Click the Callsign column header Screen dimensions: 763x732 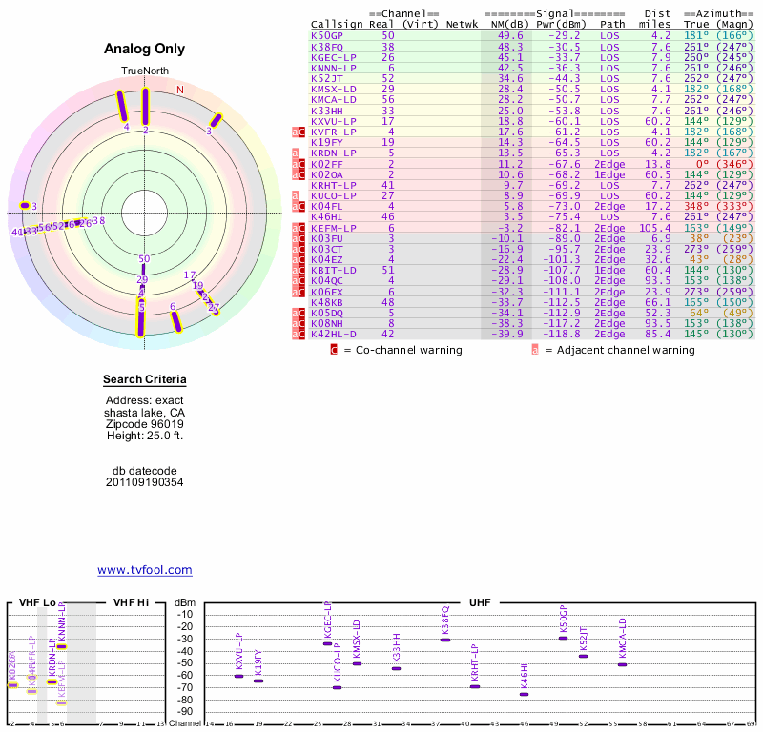(x=338, y=24)
